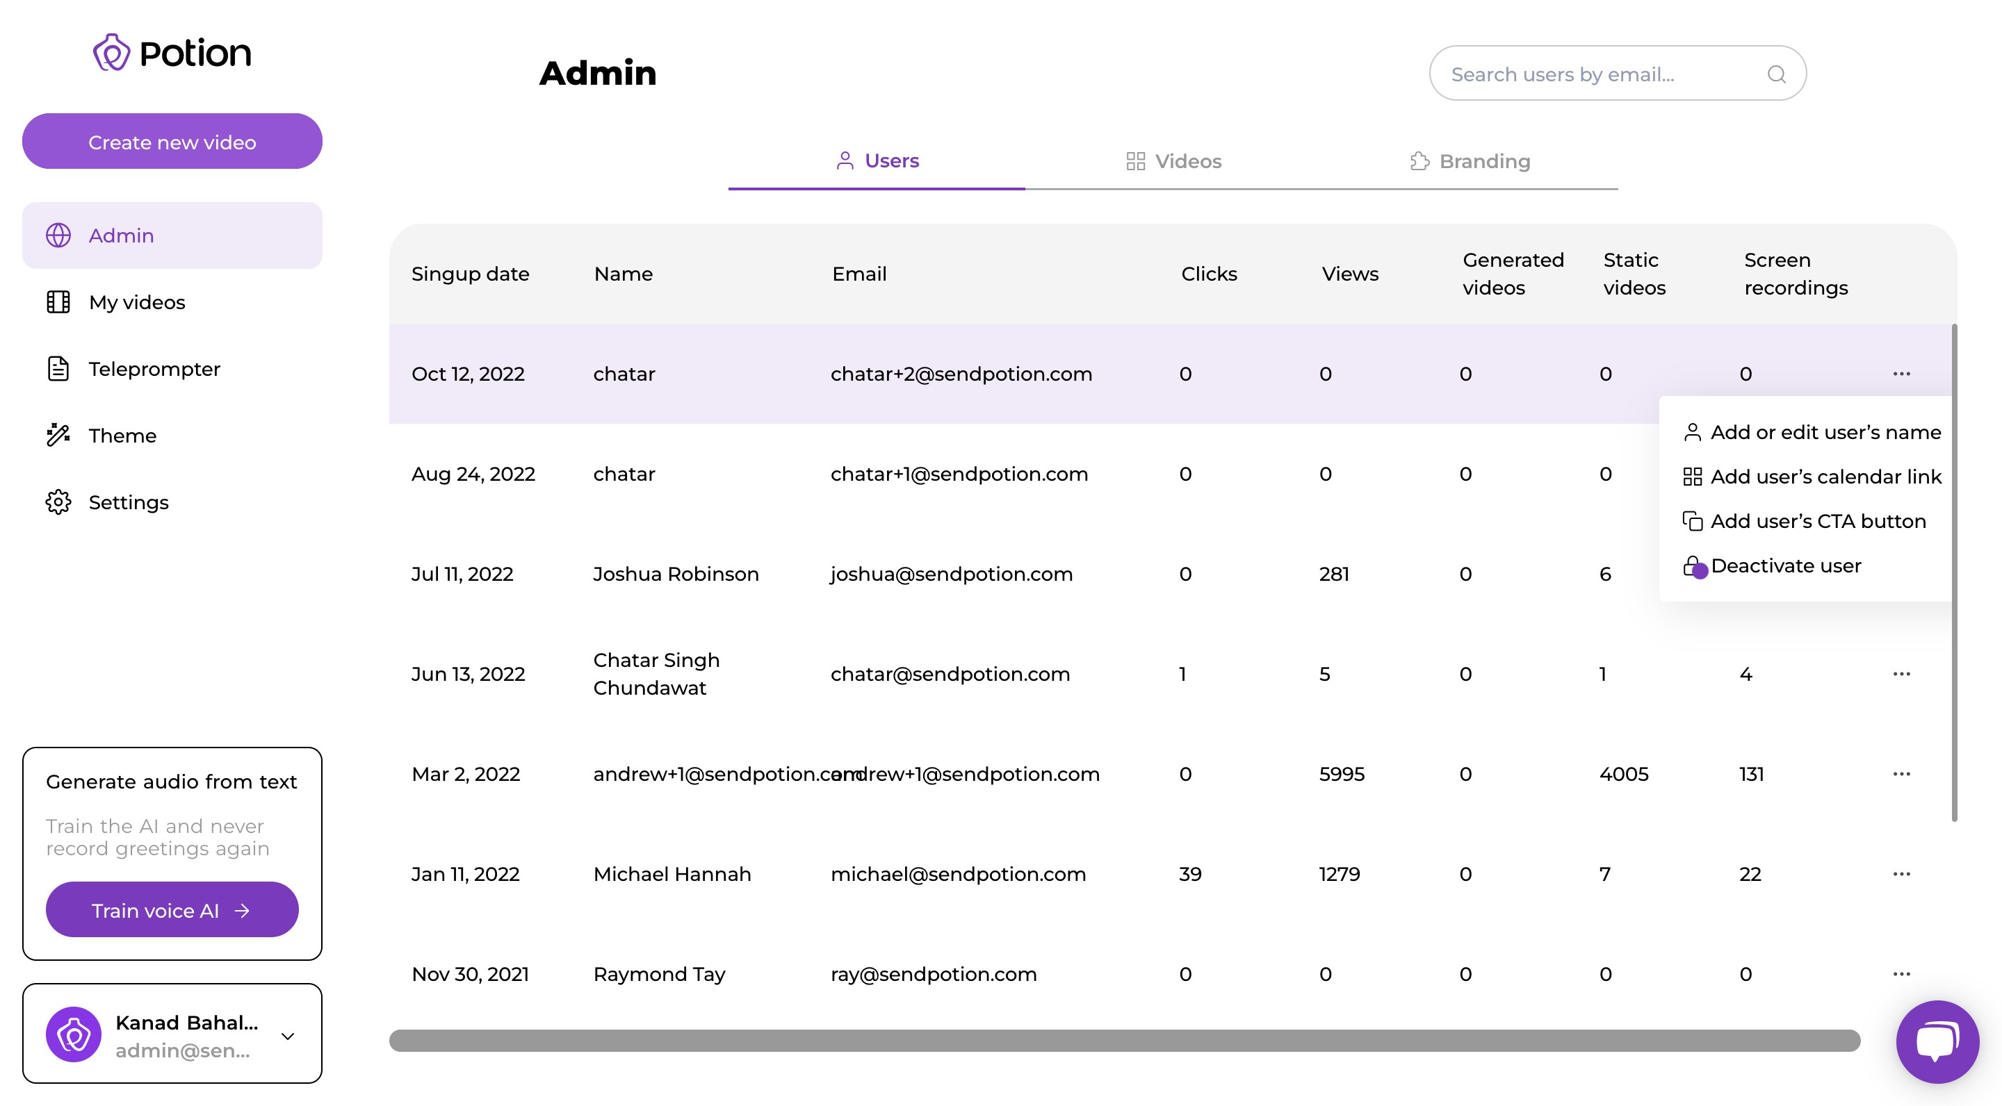Click the Settings gear icon

58,502
